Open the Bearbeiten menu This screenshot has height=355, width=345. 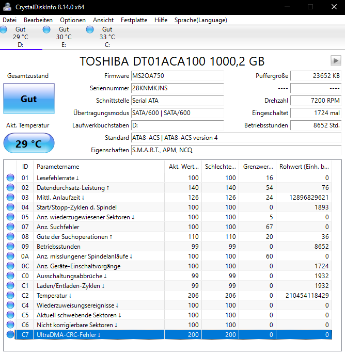38,20
